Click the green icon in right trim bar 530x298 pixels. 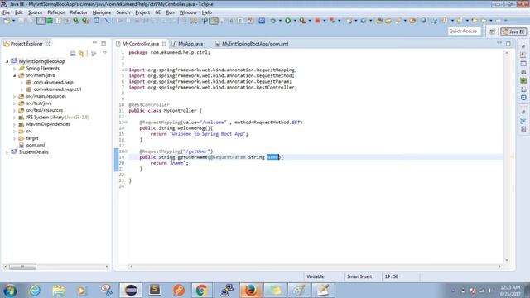click(x=523, y=81)
